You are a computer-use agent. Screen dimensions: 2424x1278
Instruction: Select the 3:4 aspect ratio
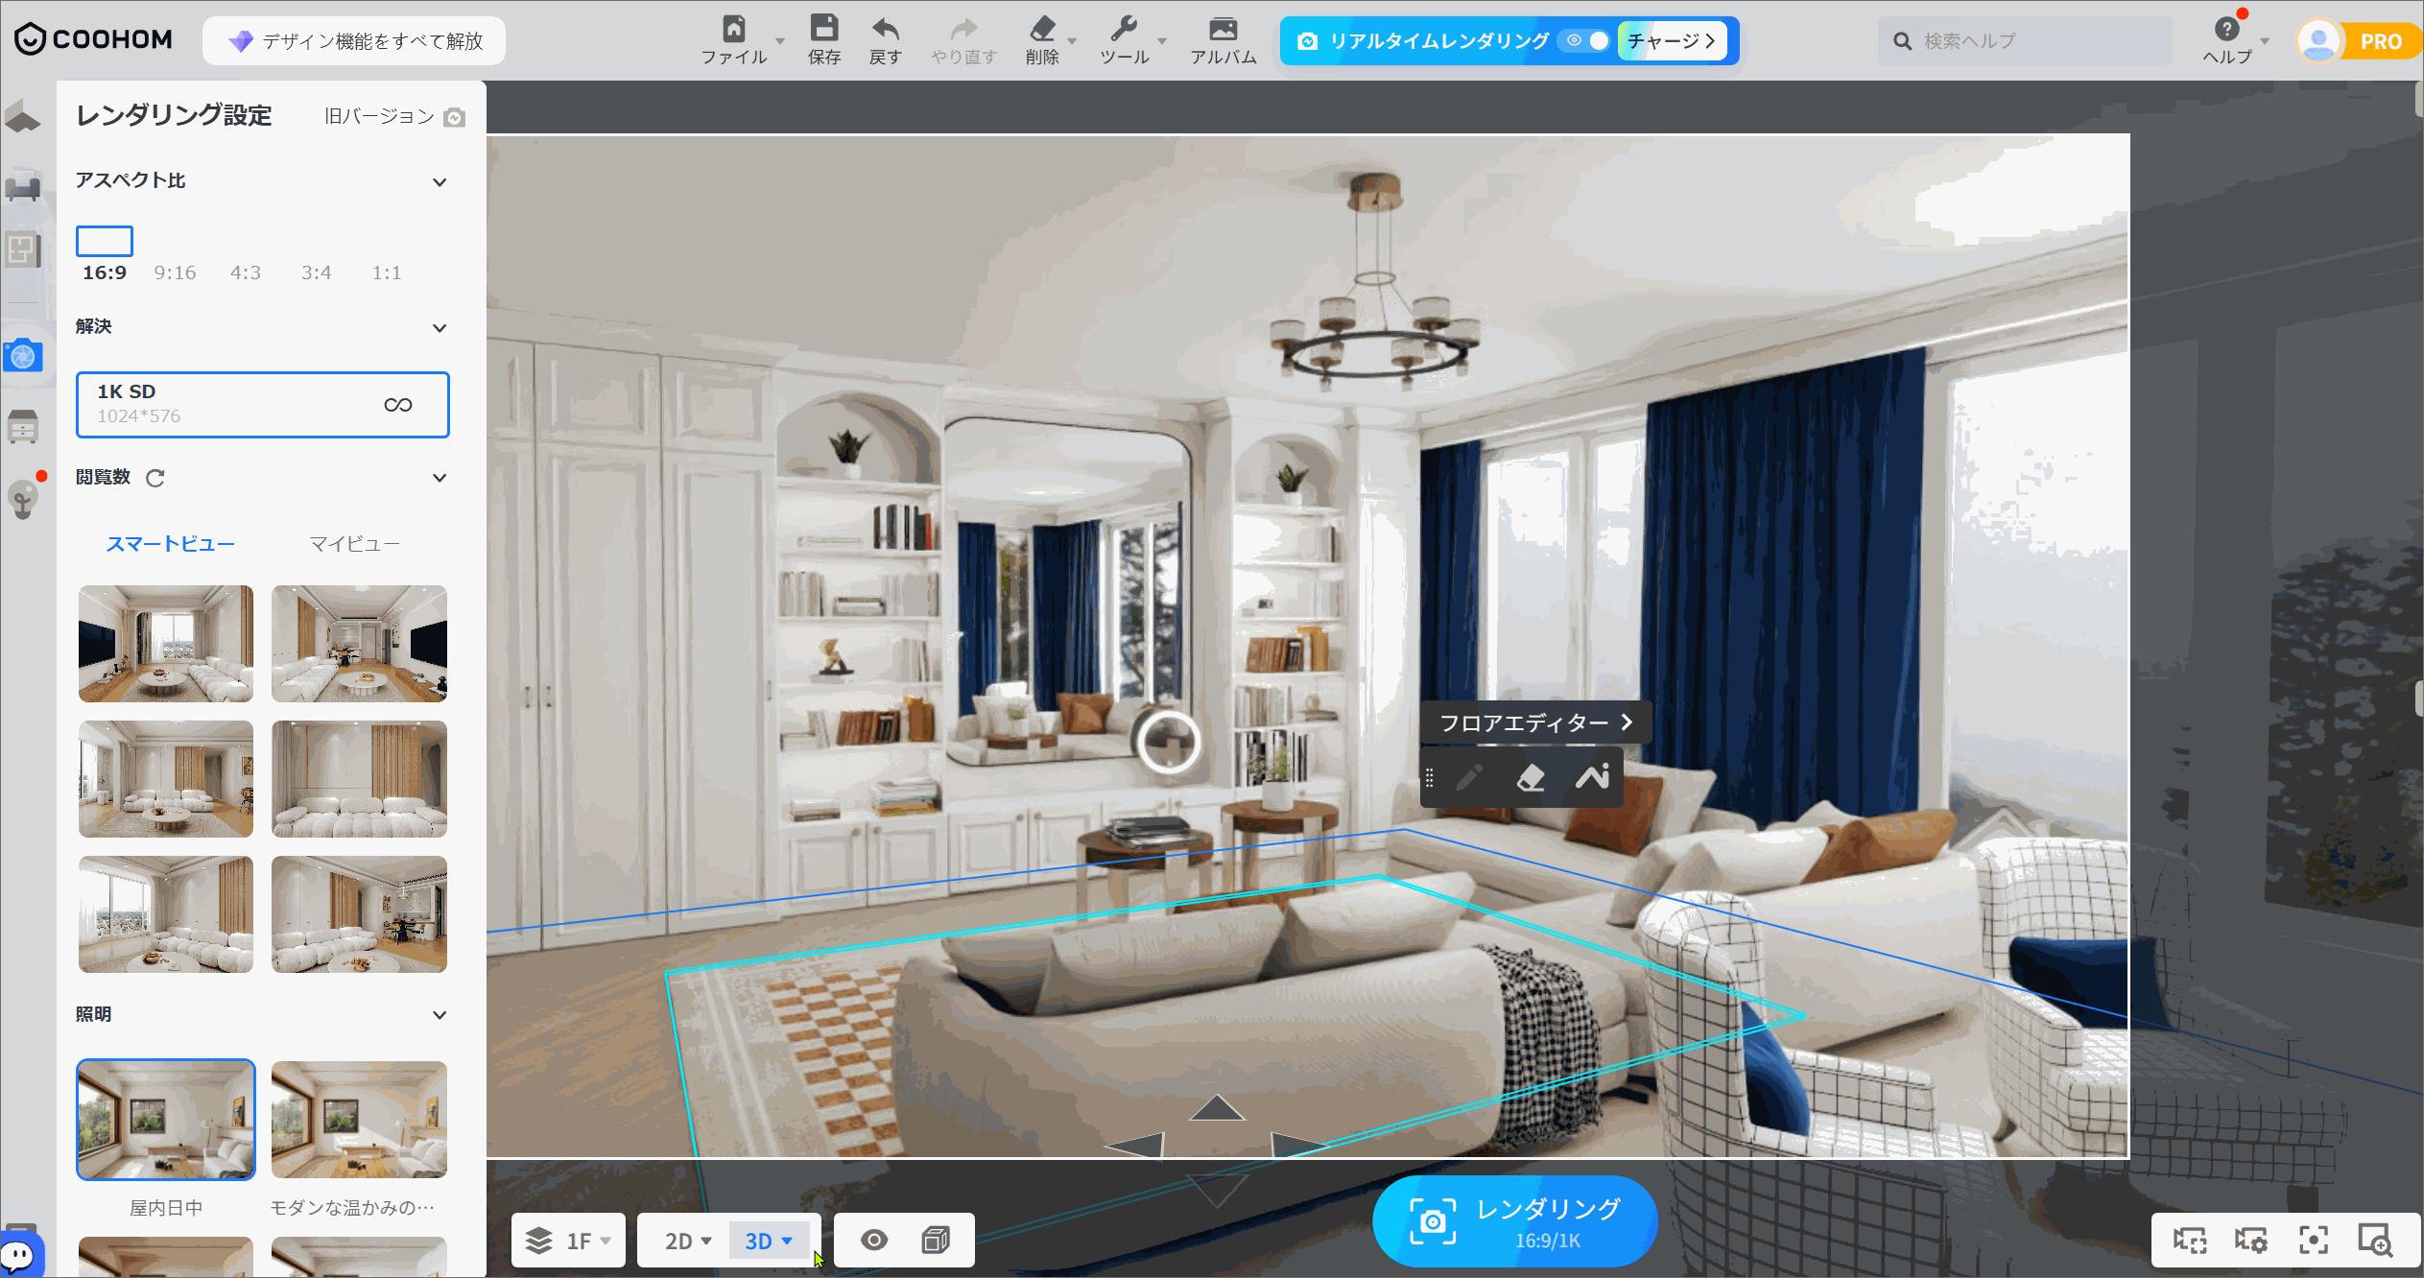[317, 272]
